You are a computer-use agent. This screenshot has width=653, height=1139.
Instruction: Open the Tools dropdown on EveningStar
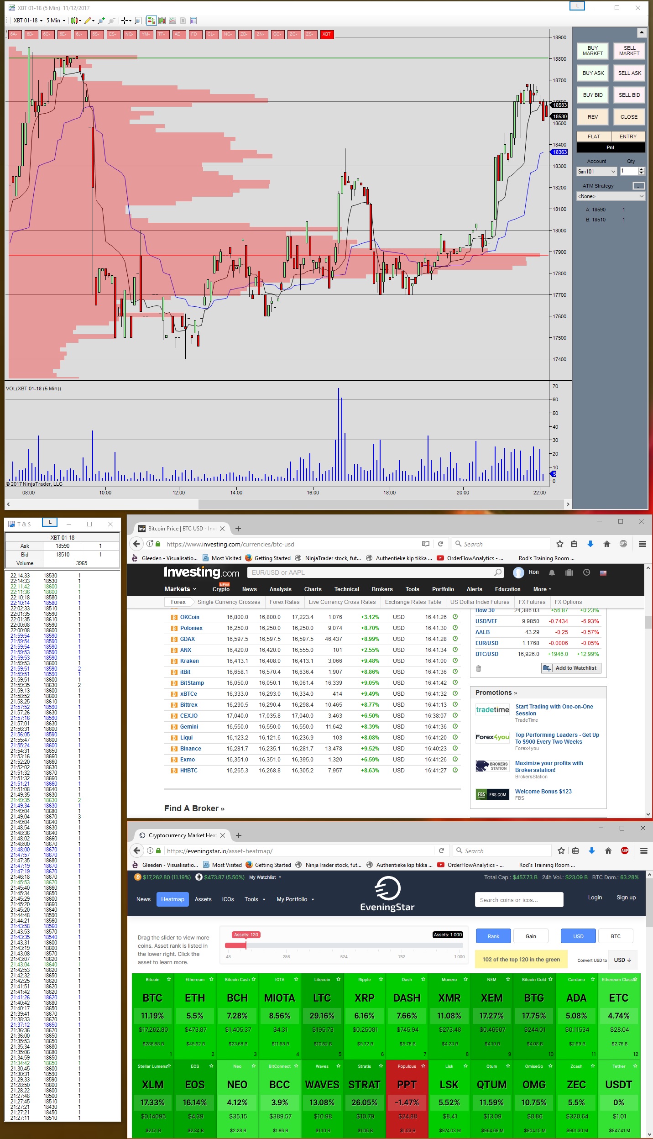[x=255, y=899]
